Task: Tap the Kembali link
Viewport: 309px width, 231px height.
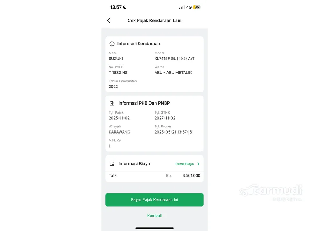Action: [x=154, y=216]
